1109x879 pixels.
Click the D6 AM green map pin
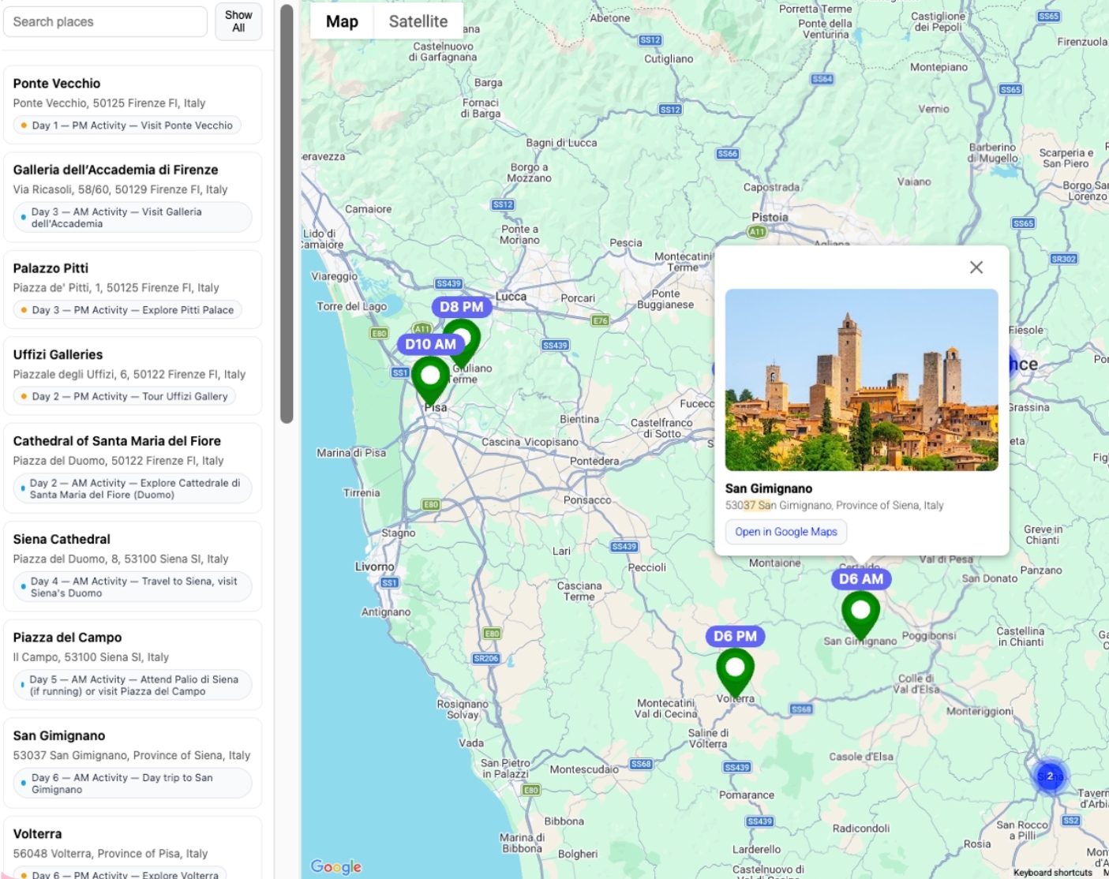(x=860, y=614)
